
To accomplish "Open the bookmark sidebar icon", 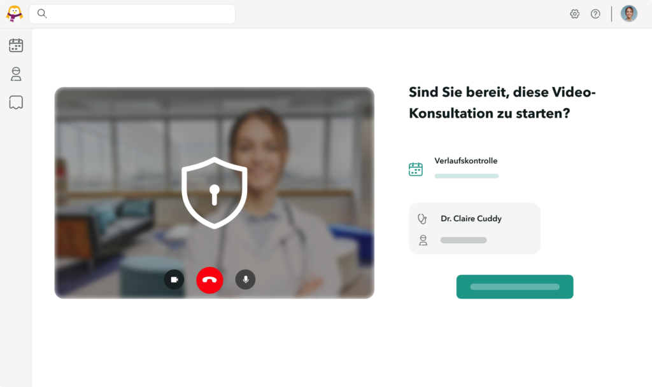I will click(x=16, y=102).
